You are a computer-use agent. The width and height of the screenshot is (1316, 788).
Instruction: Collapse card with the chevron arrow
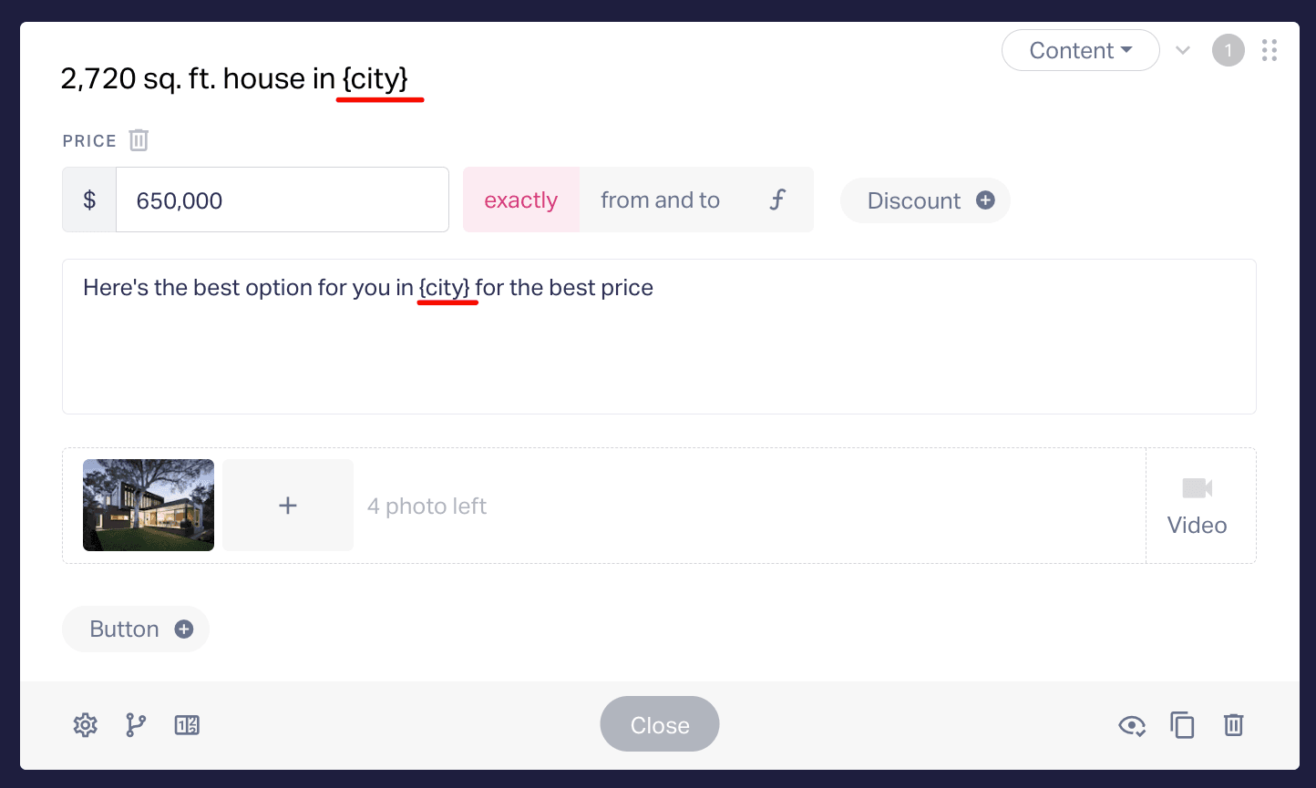coord(1183,50)
